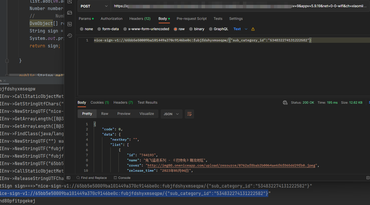This screenshot has width=370, height=205.
Task: Close the run tab in the IDE
Action: (5, 81)
